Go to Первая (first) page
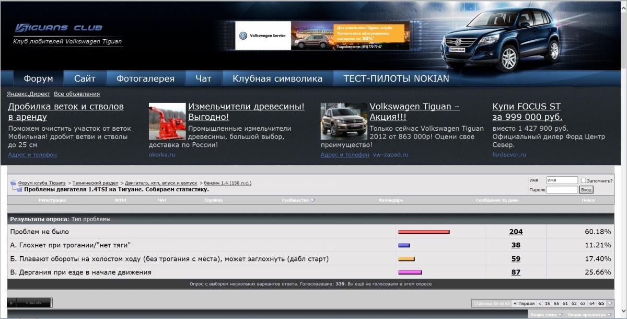Screen dimensions: 627x319 (524, 303)
